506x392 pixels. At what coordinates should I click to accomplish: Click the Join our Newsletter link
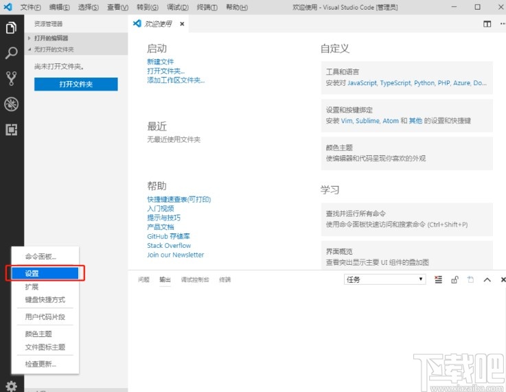pos(176,255)
